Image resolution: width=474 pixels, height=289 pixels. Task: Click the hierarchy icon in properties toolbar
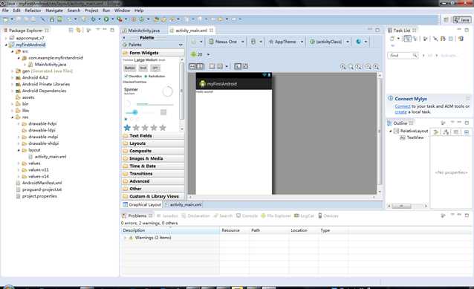[446, 132]
